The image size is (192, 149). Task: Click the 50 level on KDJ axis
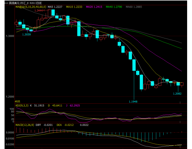coord(12,115)
